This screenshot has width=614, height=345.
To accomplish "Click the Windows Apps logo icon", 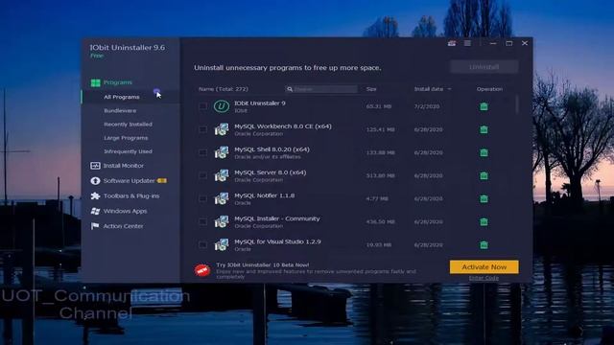I will 95,211.
